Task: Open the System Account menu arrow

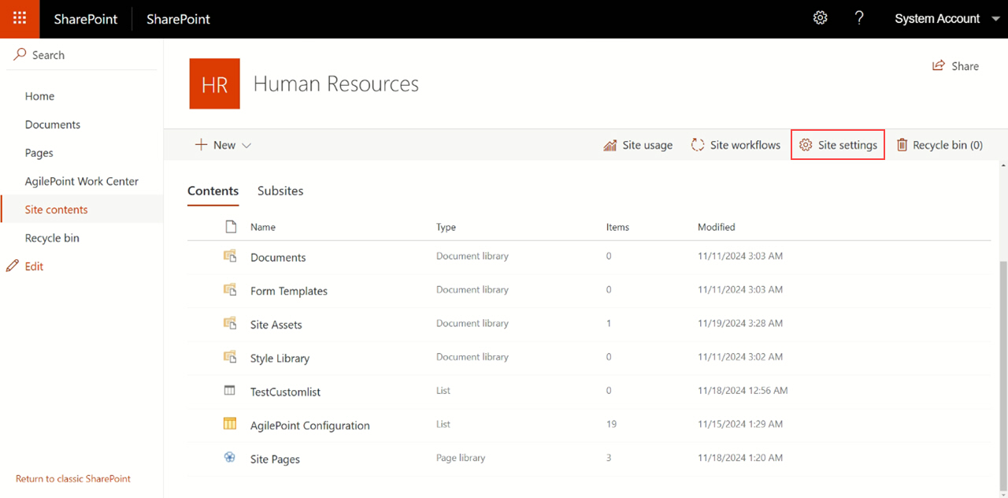Action: 995,19
